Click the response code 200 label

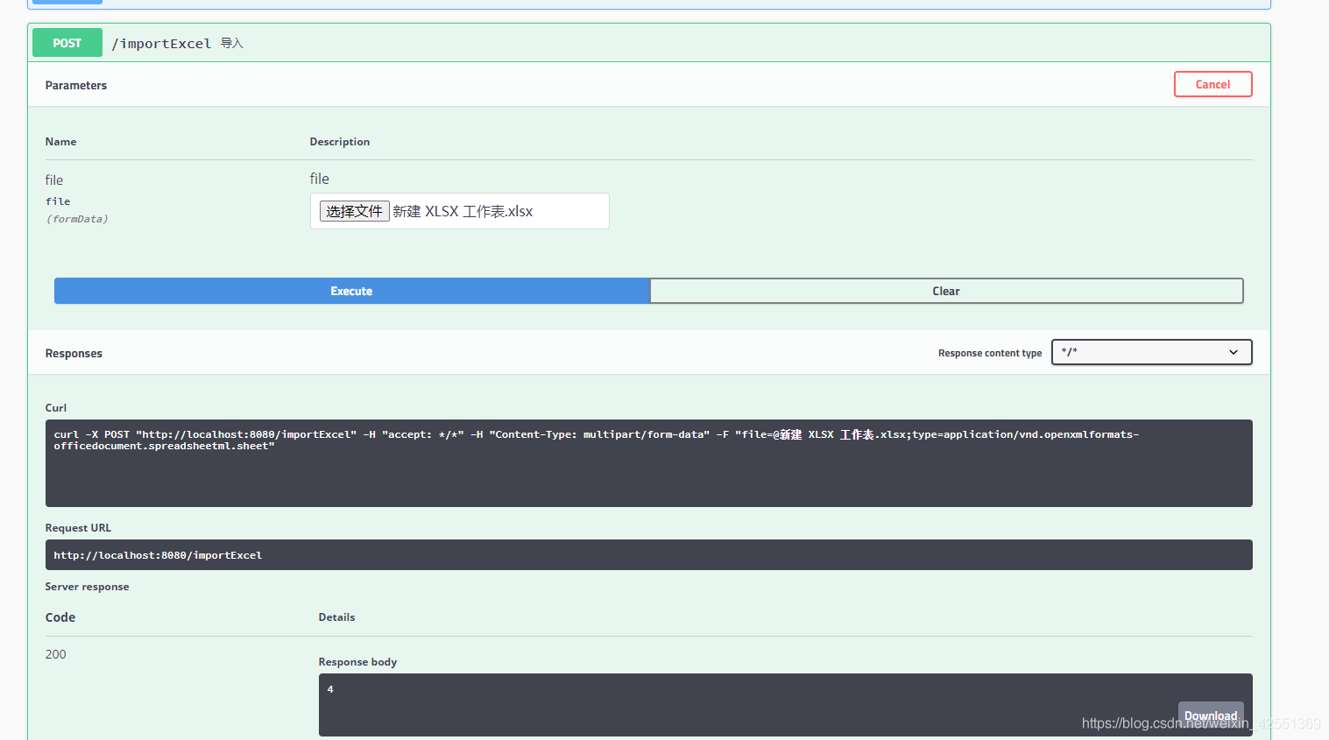[55, 654]
